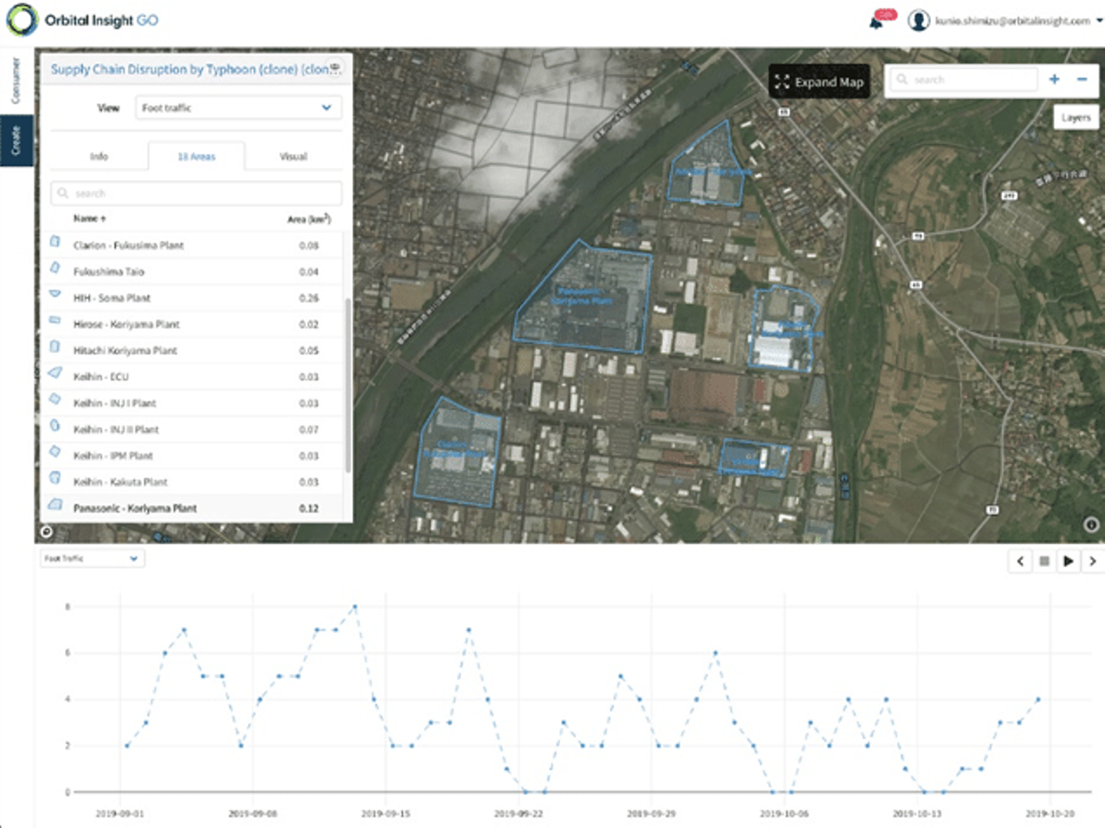Image resolution: width=1105 pixels, height=828 pixels.
Task: Open the notifications bell
Action: pyautogui.click(x=876, y=21)
